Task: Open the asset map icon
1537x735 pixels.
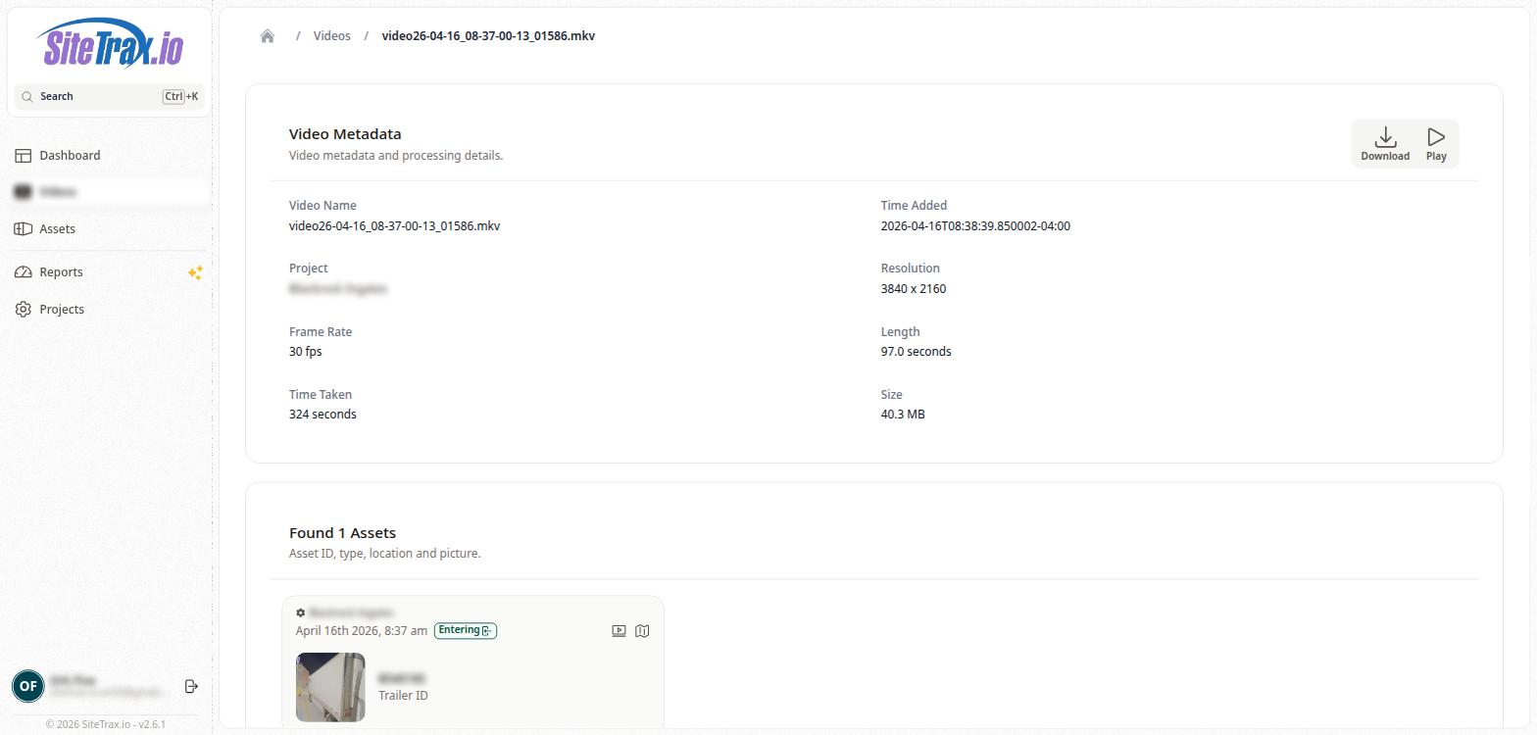Action: click(642, 631)
